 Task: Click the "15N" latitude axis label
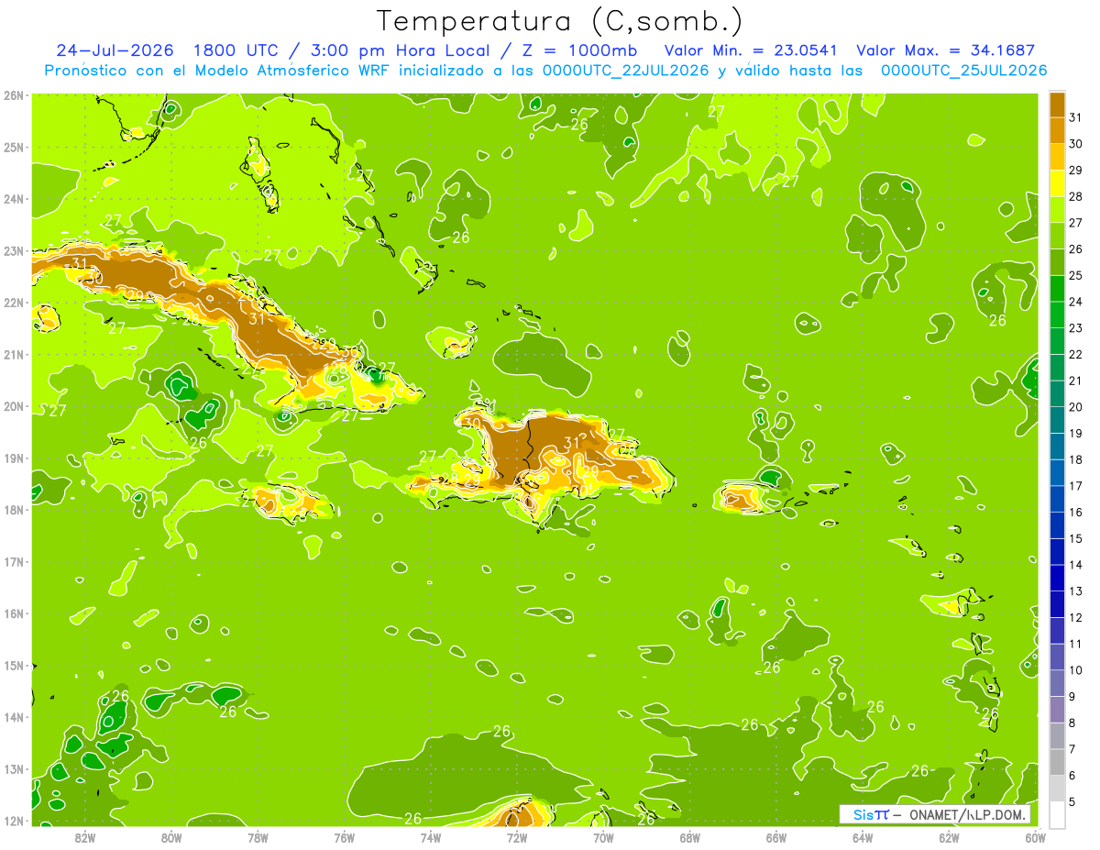pyautogui.click(x=13, y=665)
